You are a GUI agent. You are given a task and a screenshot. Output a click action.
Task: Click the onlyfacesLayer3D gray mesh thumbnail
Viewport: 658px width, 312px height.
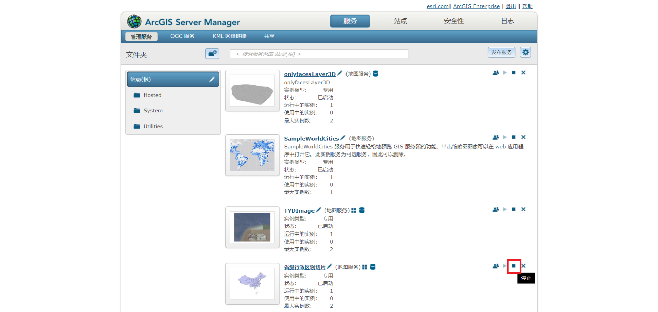click(252, 91)
